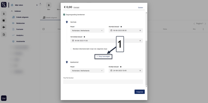The height and width of the screenshot is (103, 208).
Task: Open the Aankomst Plaats dropdown
Action: pyautogui.click(x=87, y=70)
